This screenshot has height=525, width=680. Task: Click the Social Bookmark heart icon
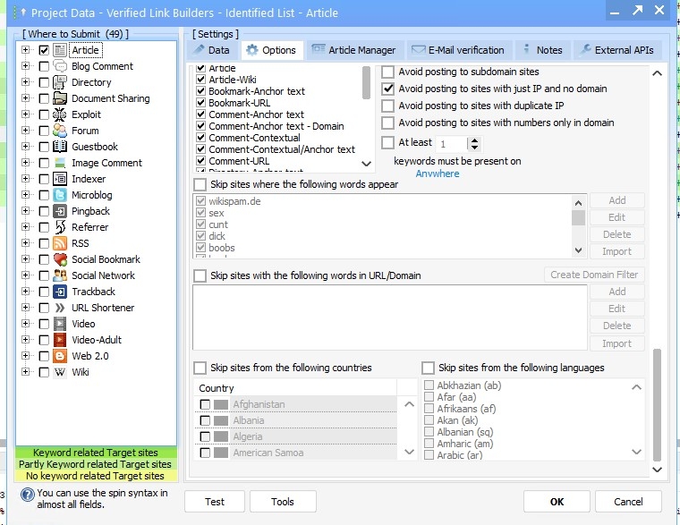point(60,259)
